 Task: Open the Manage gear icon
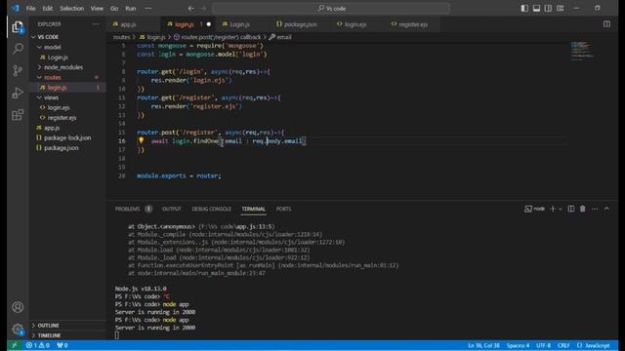[x=18, y=330]
